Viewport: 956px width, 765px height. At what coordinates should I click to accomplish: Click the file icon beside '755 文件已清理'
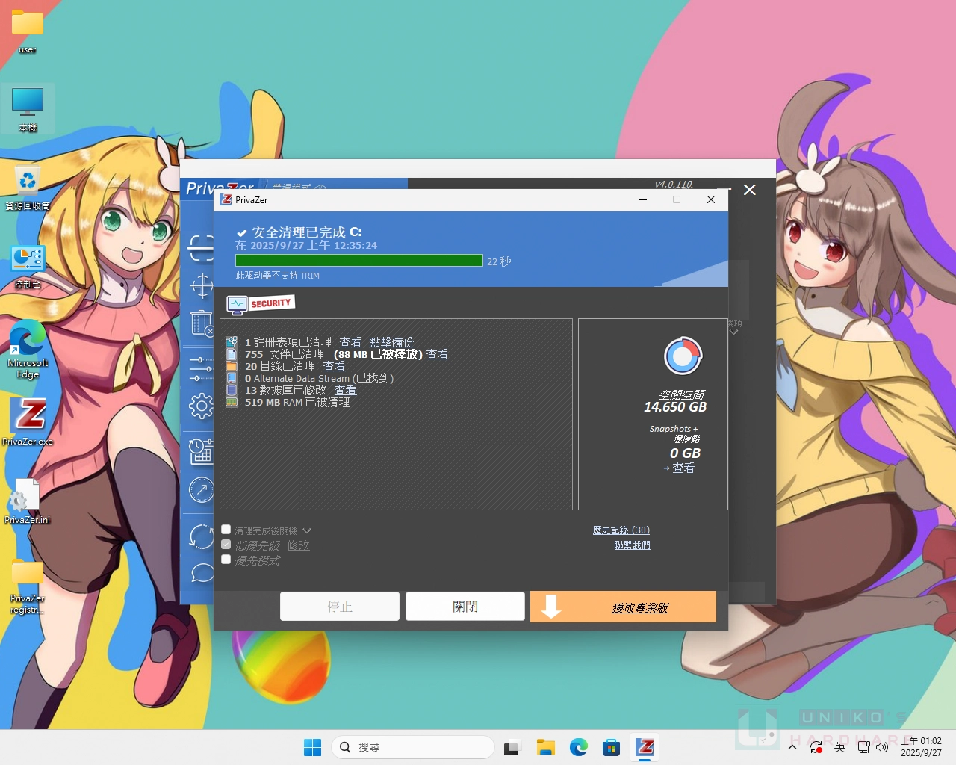(x=232, y=354)
